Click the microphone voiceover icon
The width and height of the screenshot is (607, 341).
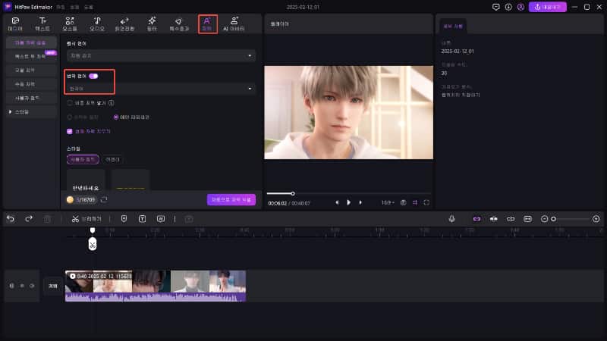click(x=451, y=218)
